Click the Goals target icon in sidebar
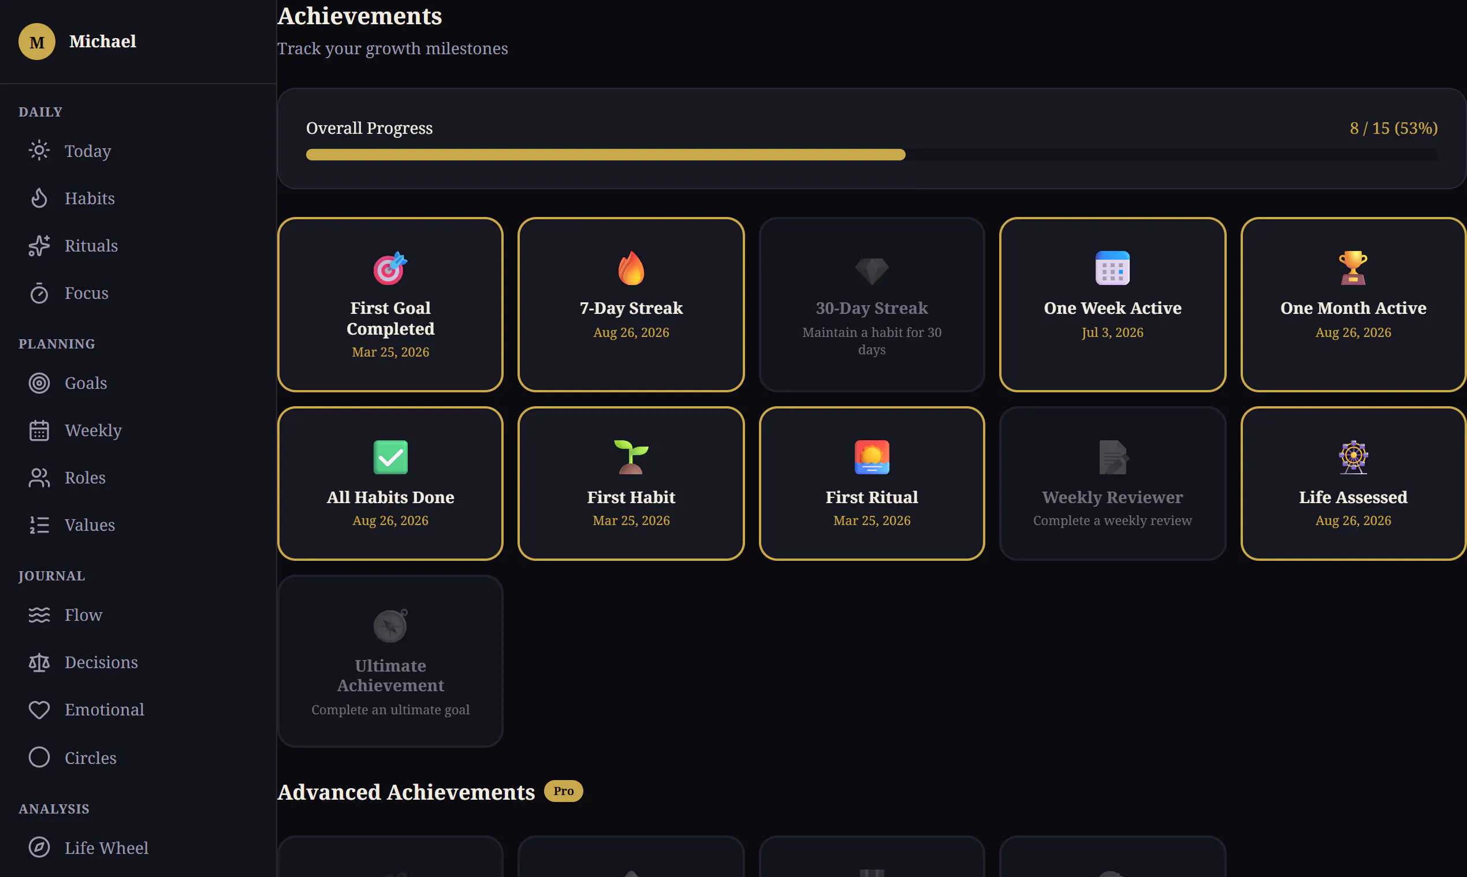The width and height of the screenshot is (1467, 877). [39, 383]
